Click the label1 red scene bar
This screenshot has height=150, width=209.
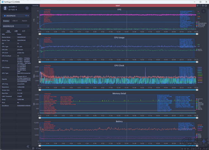[x=118, y=5]
